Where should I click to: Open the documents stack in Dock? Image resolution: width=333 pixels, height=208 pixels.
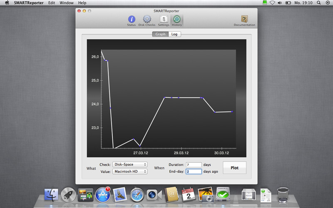coord(249,195)
